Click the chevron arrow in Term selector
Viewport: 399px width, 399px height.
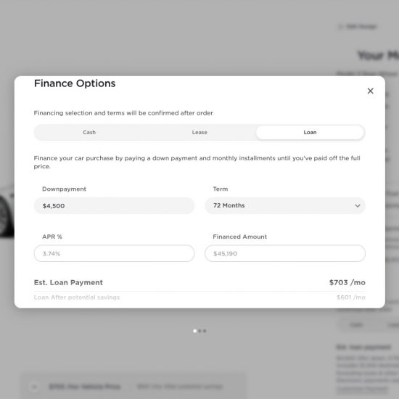357,205
